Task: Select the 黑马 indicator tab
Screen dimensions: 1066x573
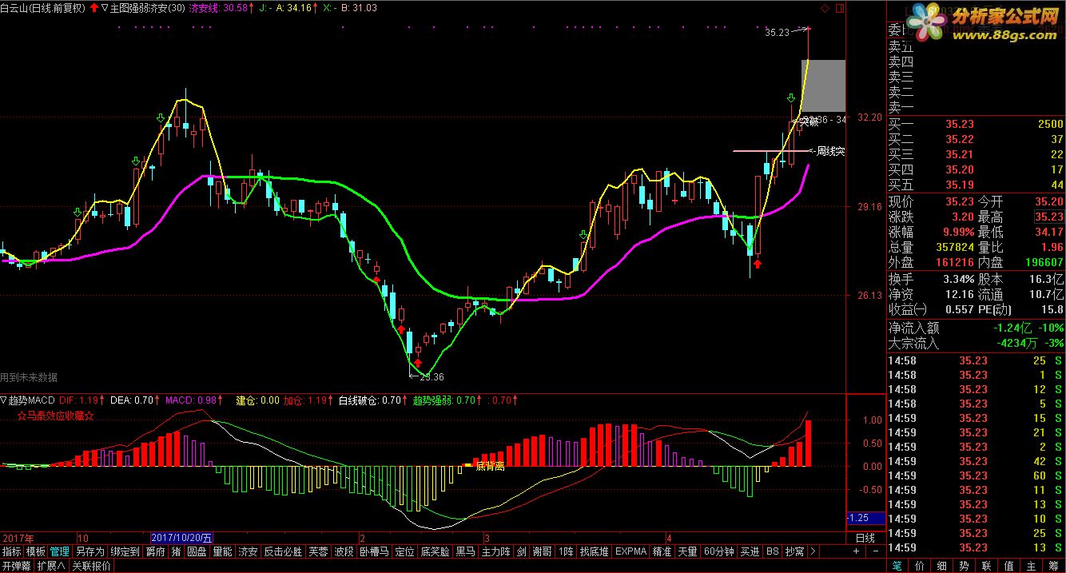Action: click(466, 551)
